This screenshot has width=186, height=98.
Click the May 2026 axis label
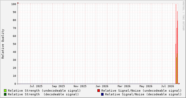(146, 86)
